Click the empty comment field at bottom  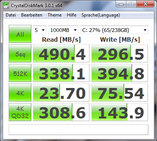point(78,130)
